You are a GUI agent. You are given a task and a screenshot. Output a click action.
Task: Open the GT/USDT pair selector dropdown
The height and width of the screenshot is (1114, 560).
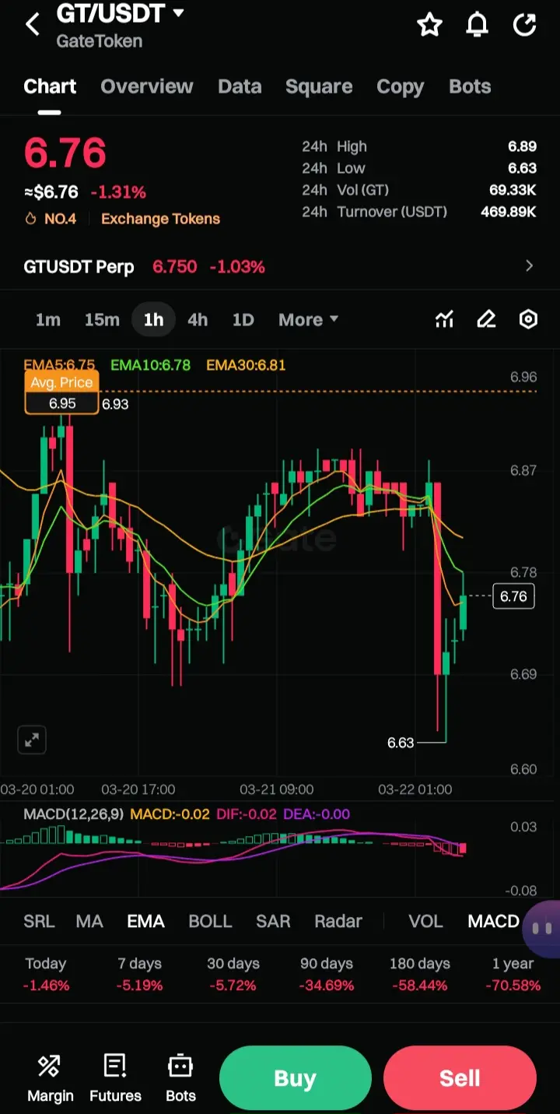point(121,13)
